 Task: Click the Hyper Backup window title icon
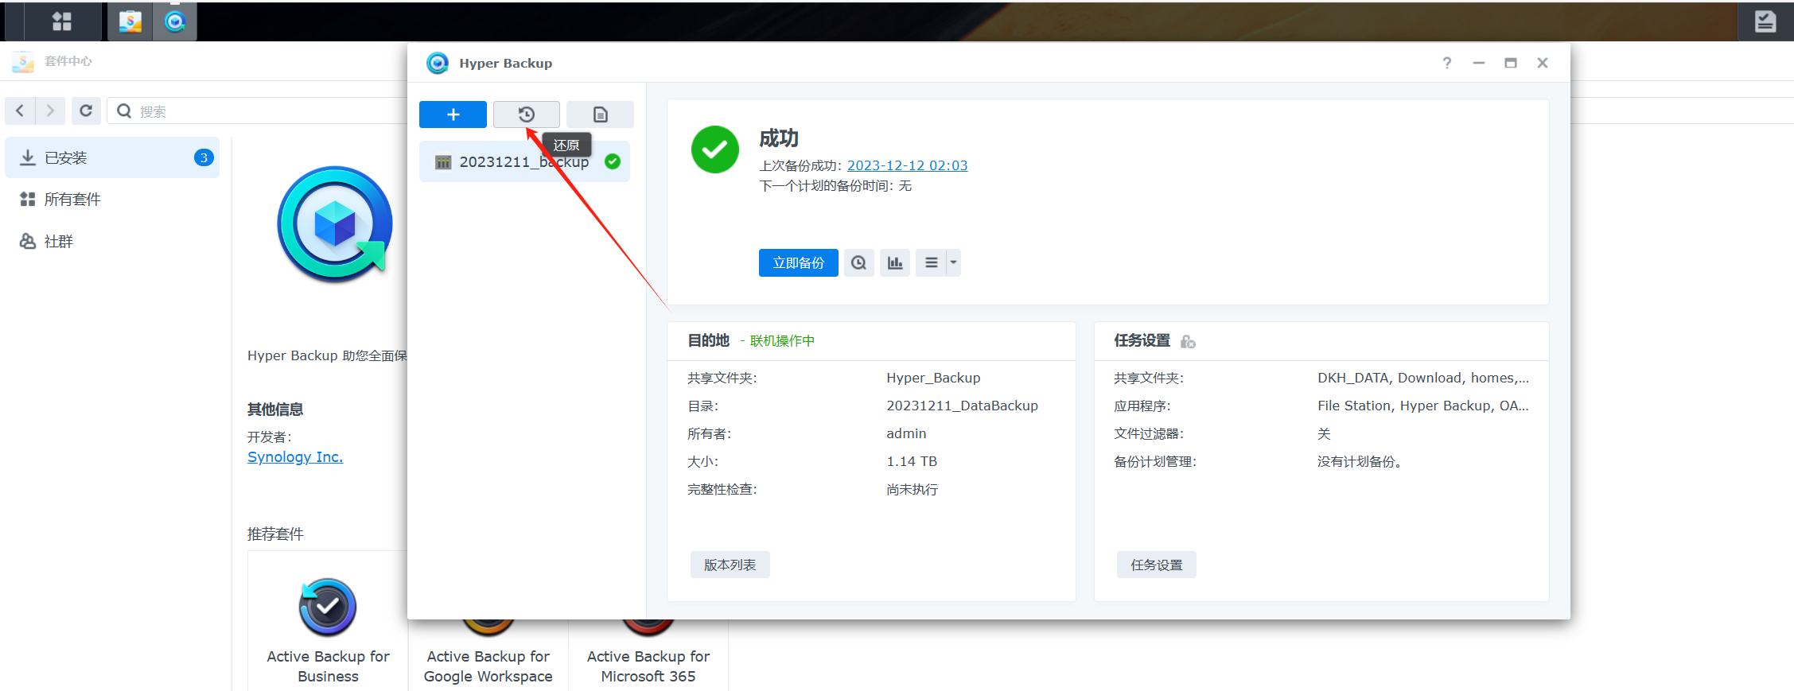tap(438, 63)
